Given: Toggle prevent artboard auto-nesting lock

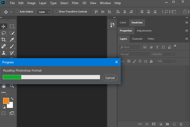Looking at the screenshot, I should [x=145, y=61].
